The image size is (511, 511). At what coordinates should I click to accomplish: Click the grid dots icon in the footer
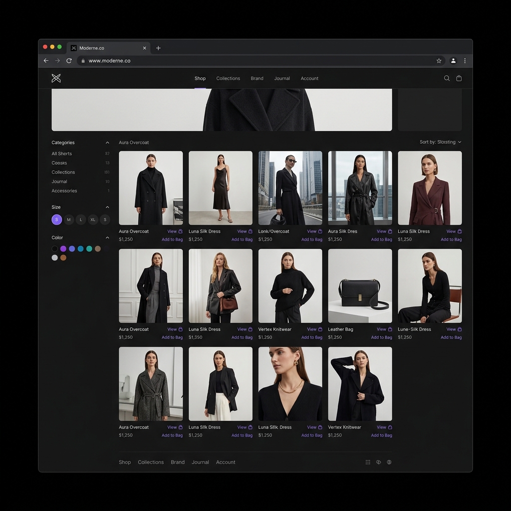click(368, 462)
